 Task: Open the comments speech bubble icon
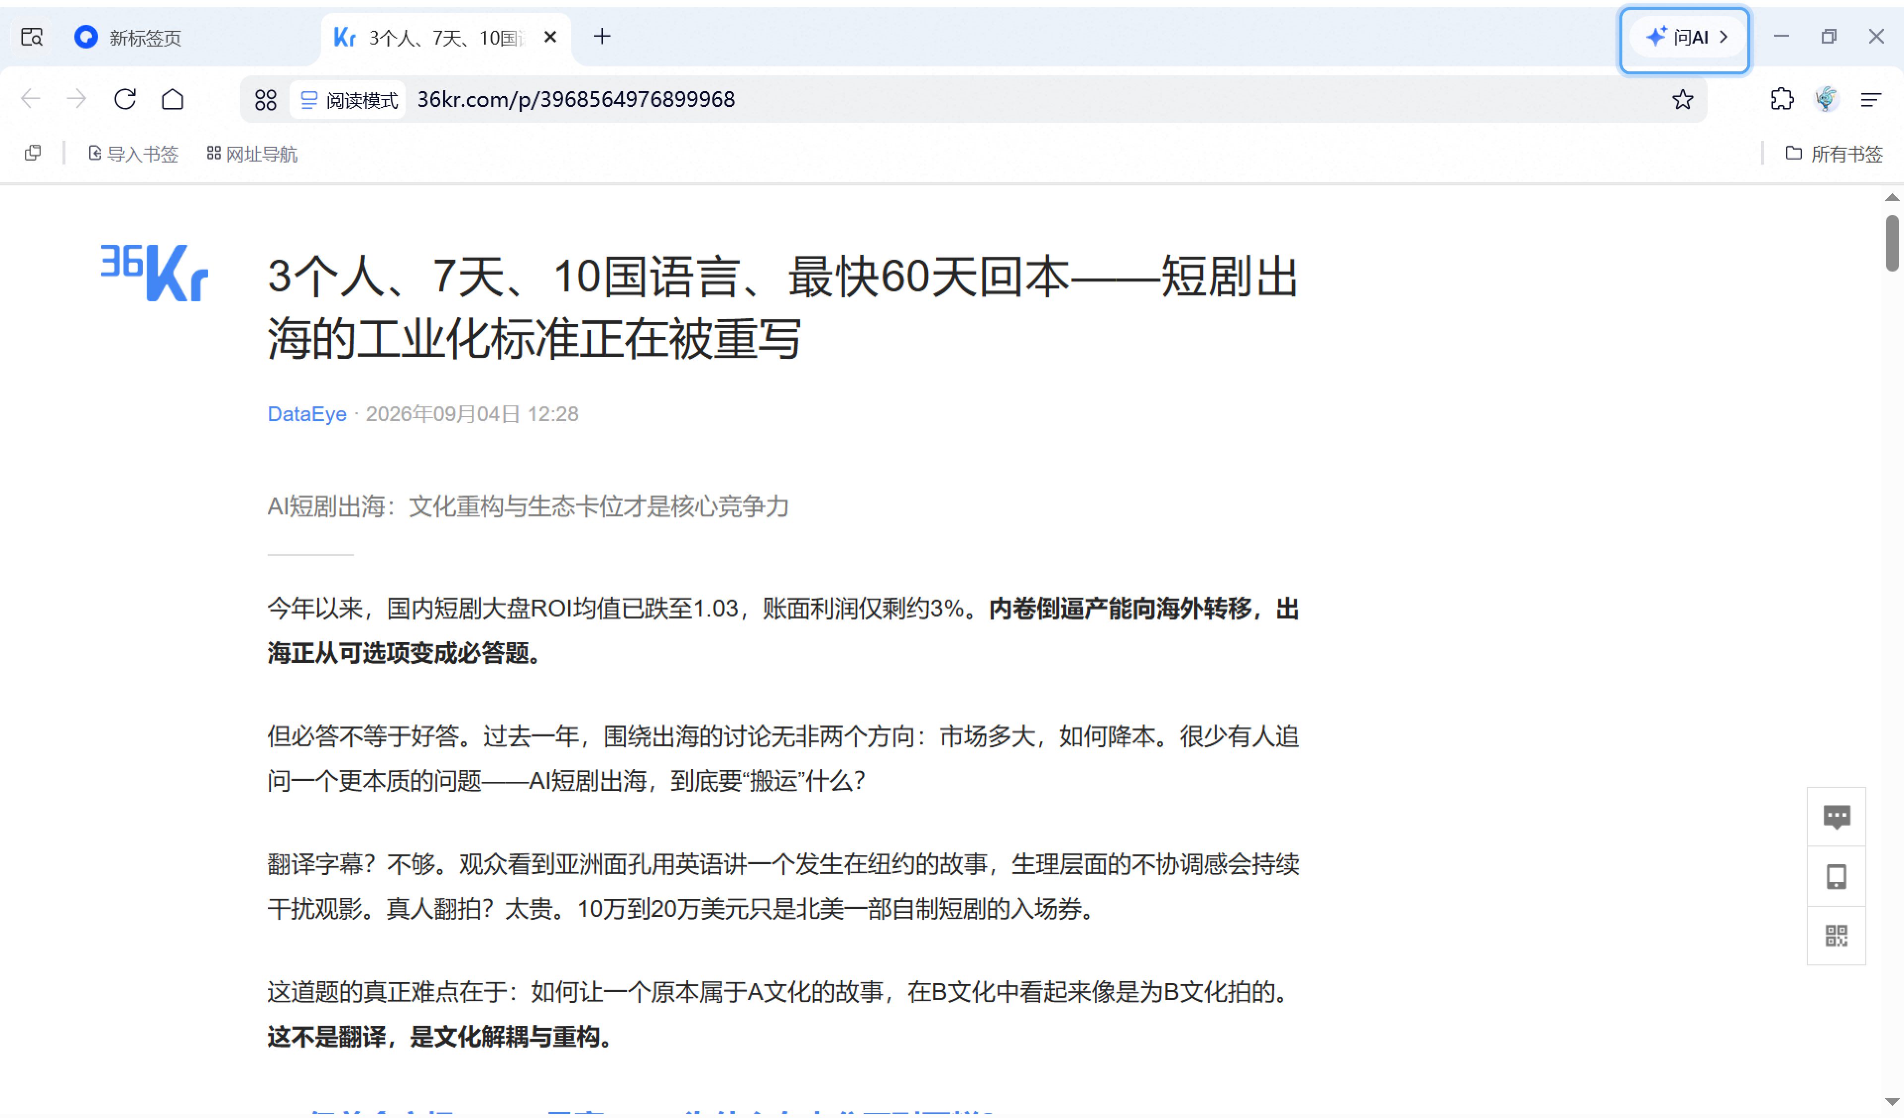point(1836,817)
